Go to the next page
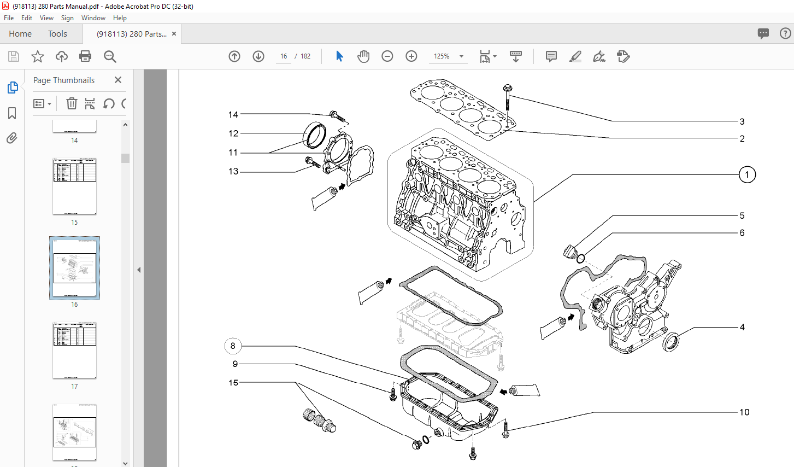 pyautogui.click(x=258, y=56)
